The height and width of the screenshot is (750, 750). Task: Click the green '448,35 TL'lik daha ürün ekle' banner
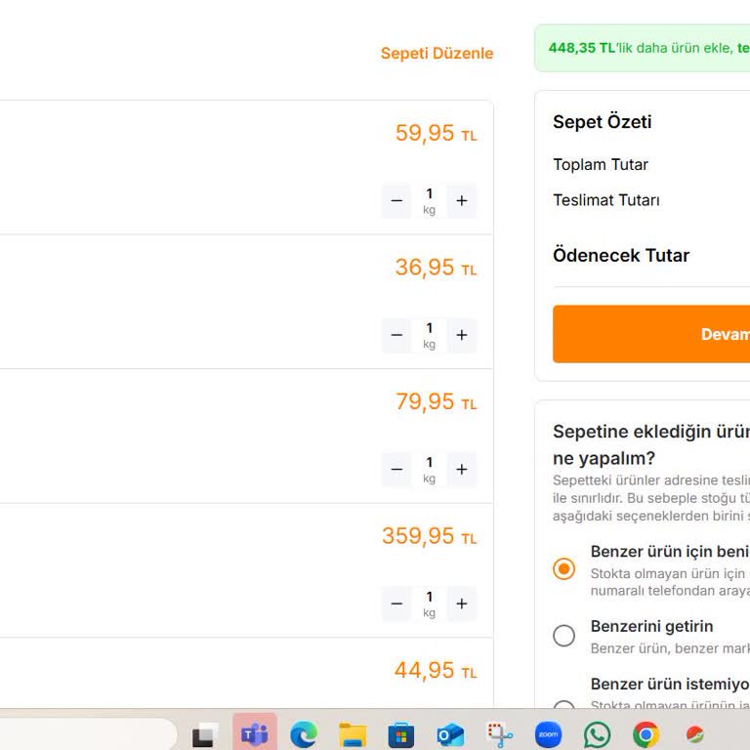tap(642, 48)
